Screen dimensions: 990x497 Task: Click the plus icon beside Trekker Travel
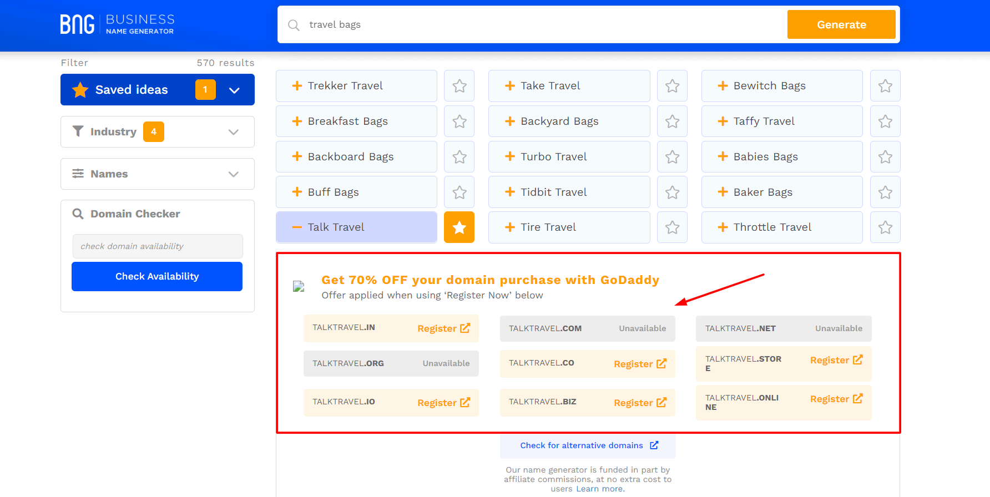click(x=297, y=86)
